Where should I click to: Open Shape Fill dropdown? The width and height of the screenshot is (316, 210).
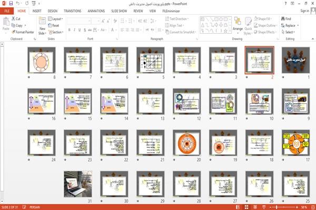(x=263, y=19)
